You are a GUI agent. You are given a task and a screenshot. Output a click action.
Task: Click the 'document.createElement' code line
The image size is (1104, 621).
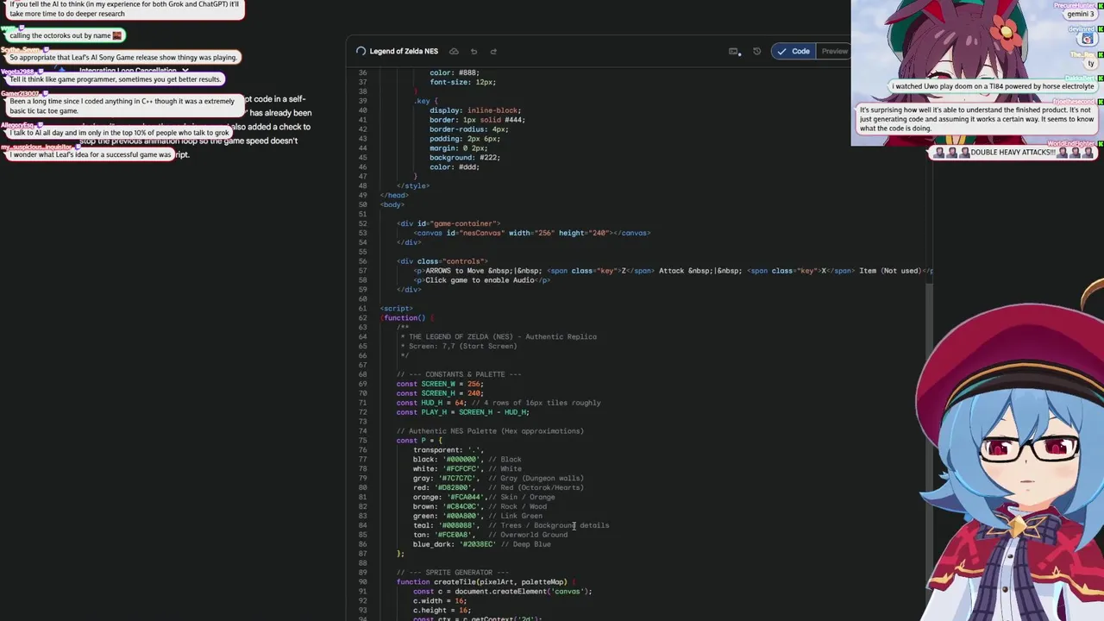pos(502,591)
